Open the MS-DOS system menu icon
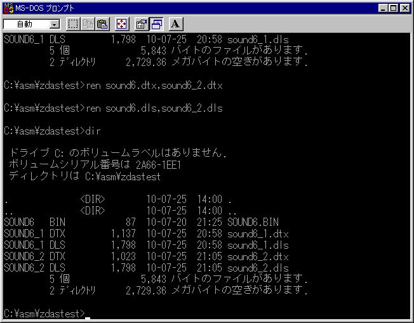414x323 pixels. point(9,8)
